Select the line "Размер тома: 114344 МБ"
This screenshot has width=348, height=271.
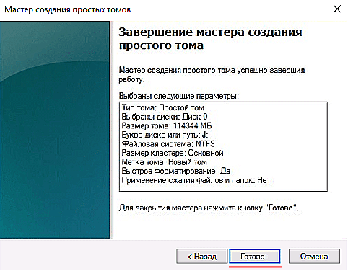(167, 125)
